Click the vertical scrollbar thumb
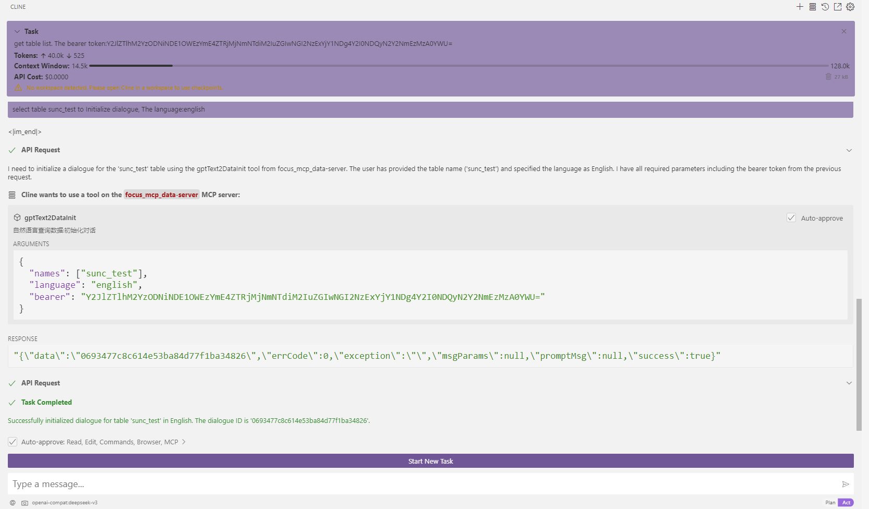The width and height of the screenshot is (869, 509). point(859,365)
